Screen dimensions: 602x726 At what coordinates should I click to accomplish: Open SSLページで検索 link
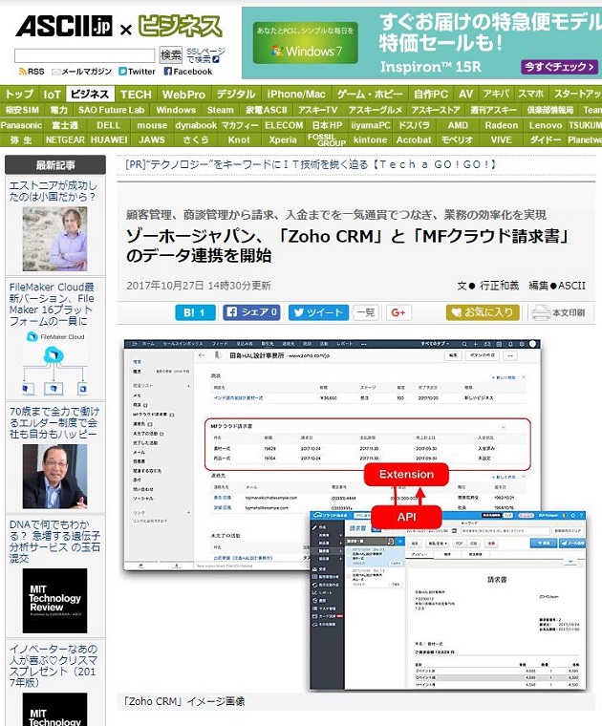coord(205,55)
